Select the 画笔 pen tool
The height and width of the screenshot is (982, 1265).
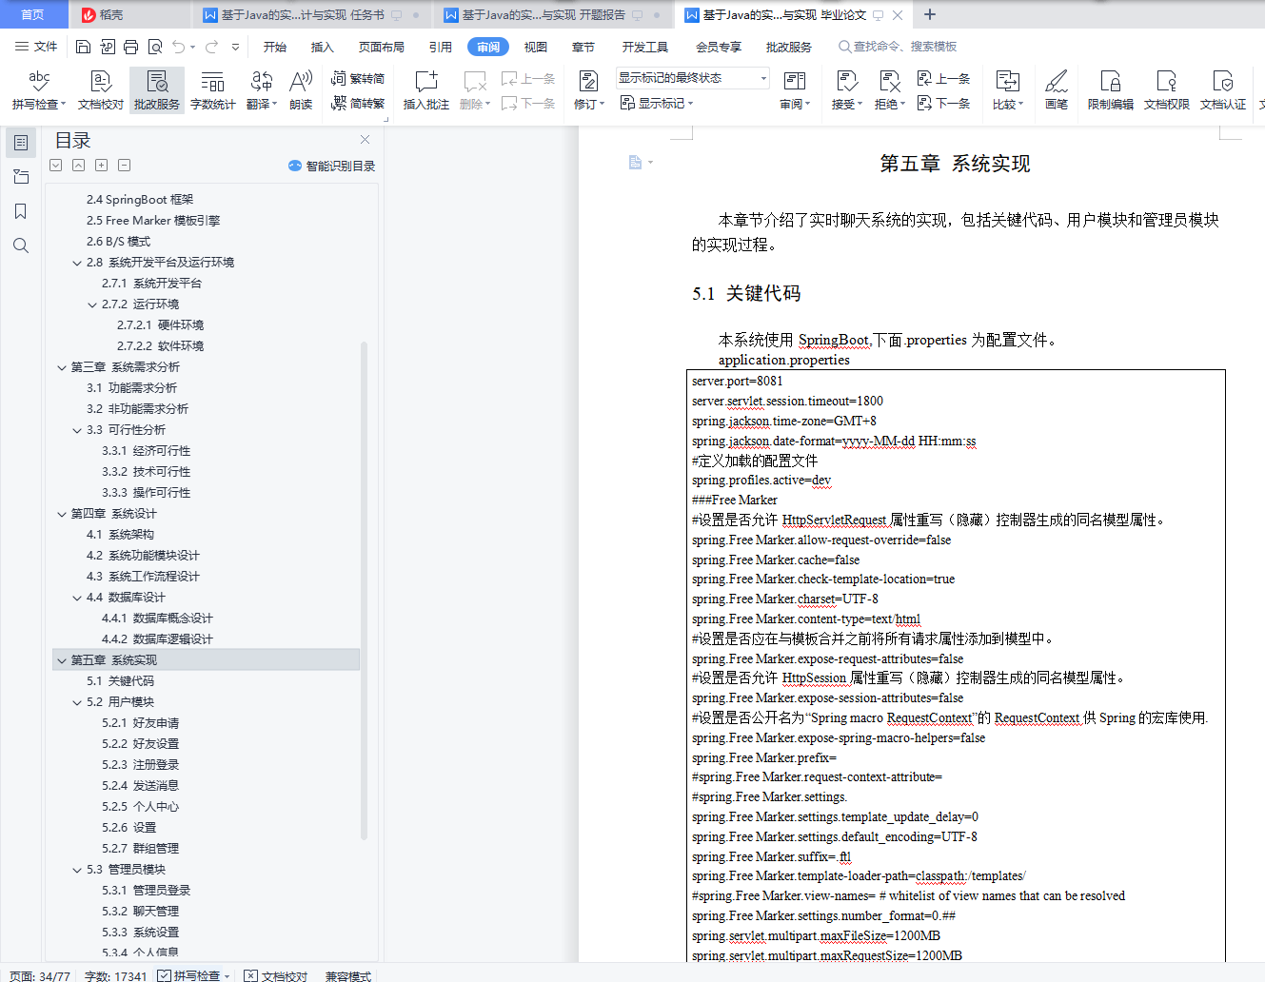pyautogui.click(x=1056, y=90)
